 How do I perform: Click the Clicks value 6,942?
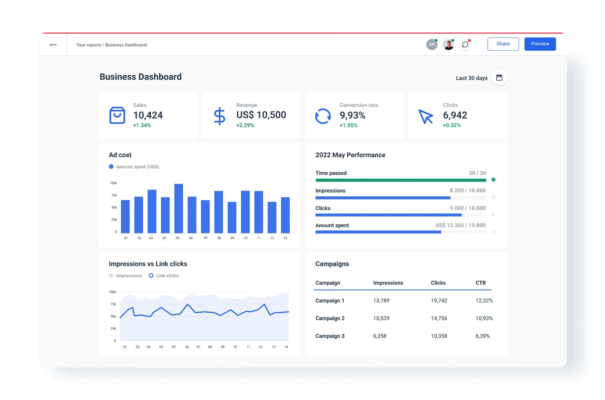(455, 115)
